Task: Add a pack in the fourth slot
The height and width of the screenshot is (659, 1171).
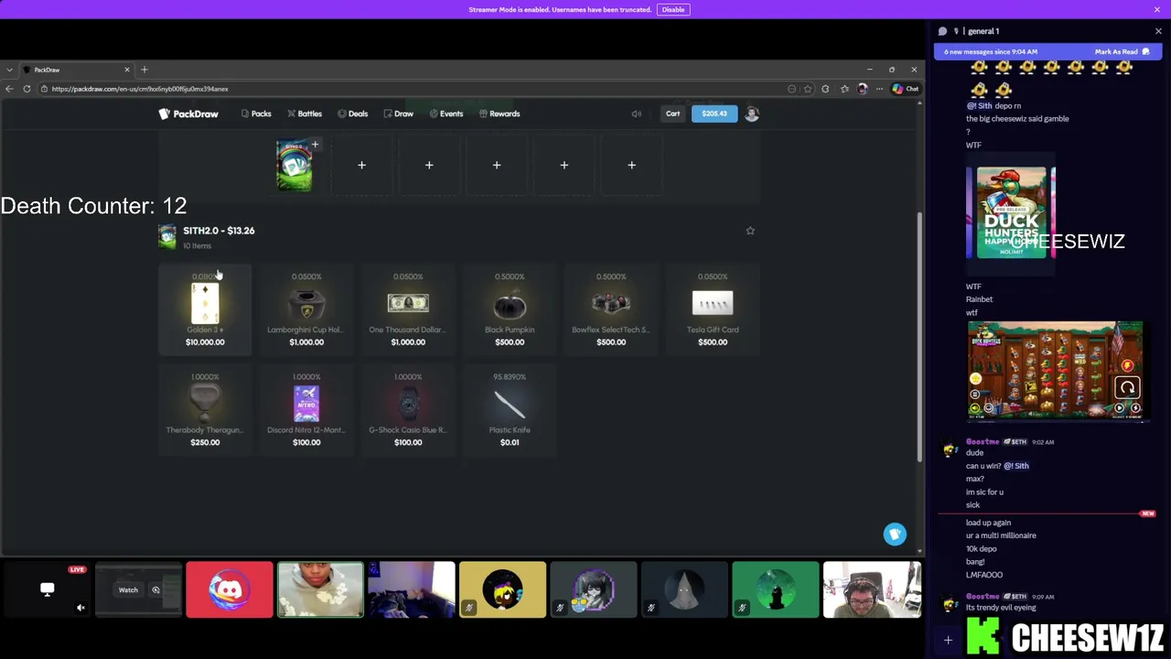Action: 497,166
